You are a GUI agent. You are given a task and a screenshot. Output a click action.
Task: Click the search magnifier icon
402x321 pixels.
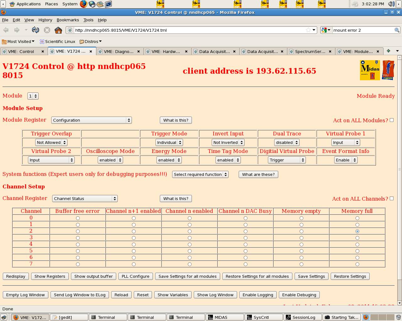coord(397,30)
